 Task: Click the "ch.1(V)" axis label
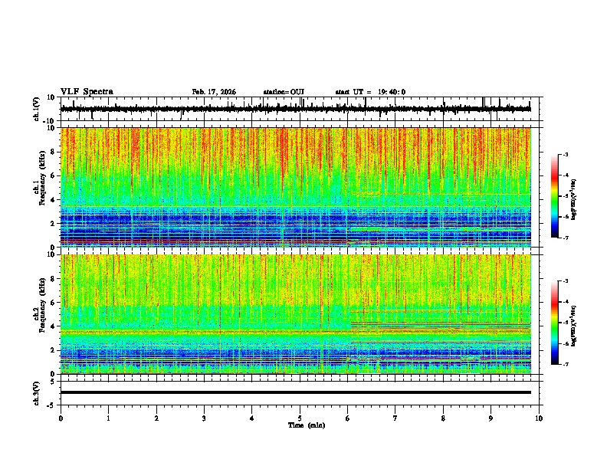point(37,109)
